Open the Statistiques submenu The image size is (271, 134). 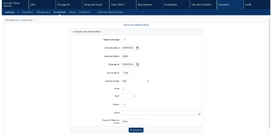pyautogui.click(x=84, y=12)
